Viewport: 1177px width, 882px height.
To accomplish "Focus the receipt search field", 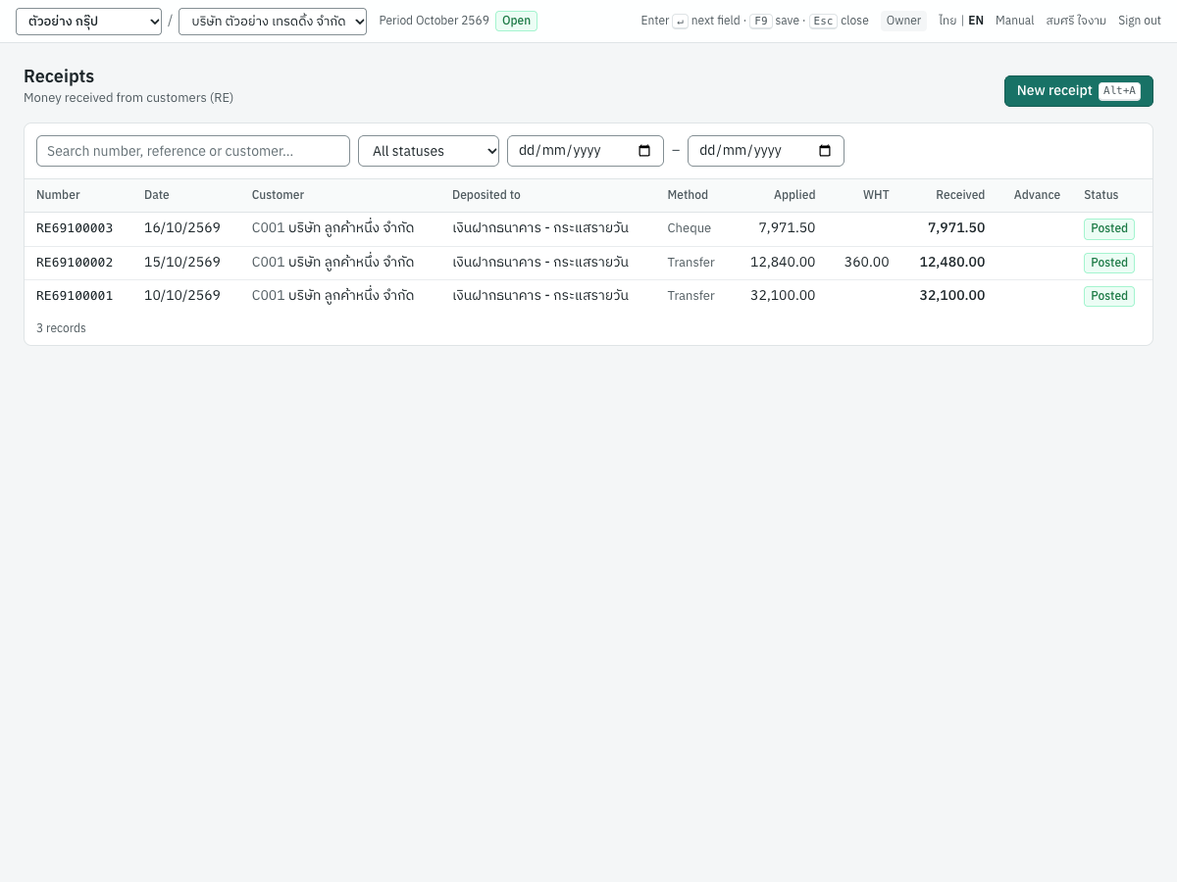I will click(193, 151).
